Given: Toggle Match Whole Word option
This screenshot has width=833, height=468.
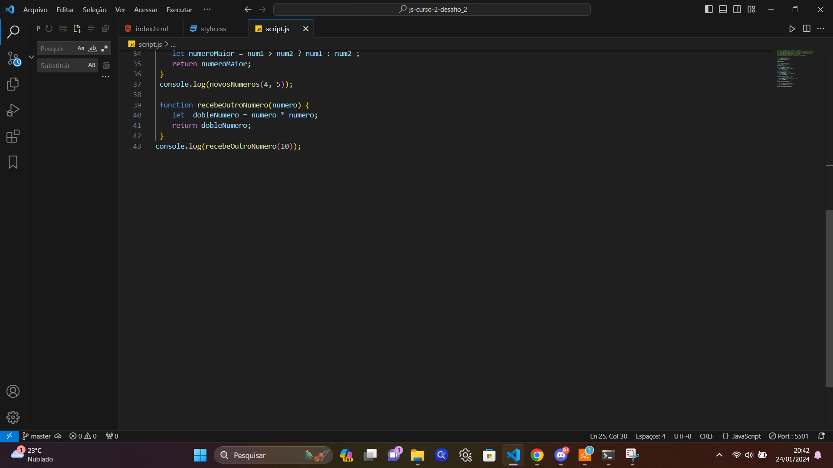Looking at the screenshot, I should (92, 48).
